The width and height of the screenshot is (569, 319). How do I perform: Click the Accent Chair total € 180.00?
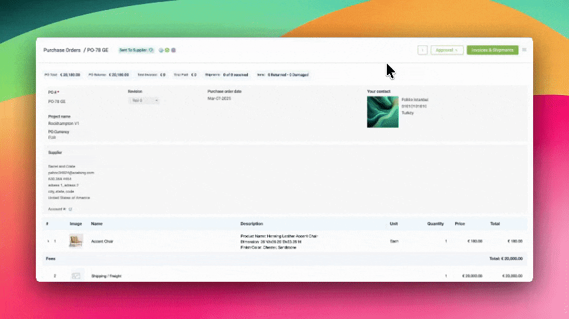pos(515,241)
